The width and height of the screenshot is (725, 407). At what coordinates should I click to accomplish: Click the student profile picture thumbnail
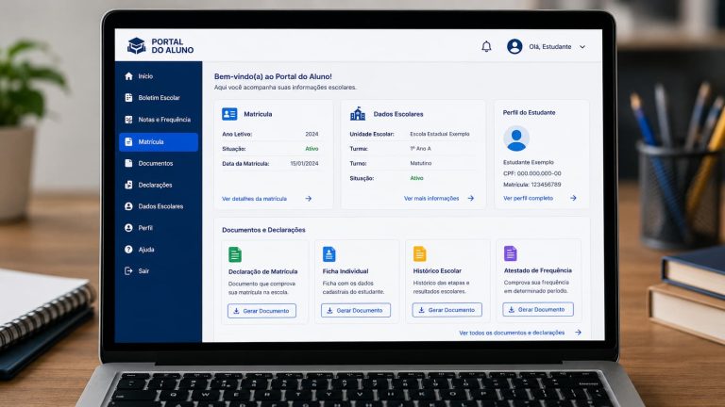[x=516, y=138]
